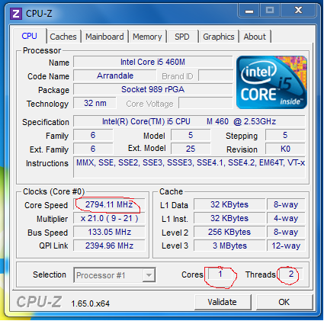Click the Intel Core i5 logo image
This screenshot has width=324, height=321.
(271, 82)
